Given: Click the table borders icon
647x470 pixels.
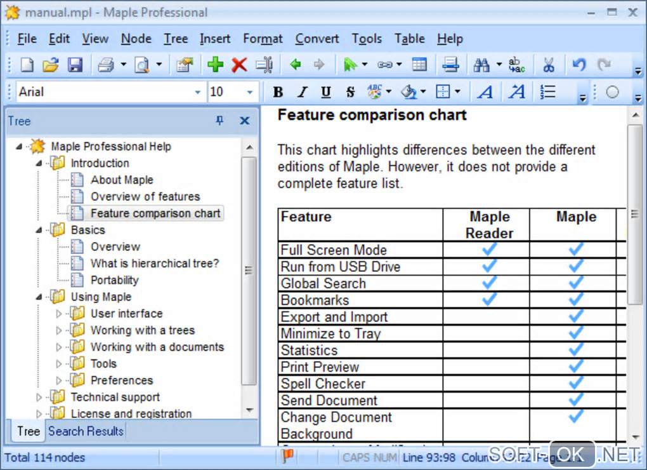Looking at the screenshot, I should pyautogui.click(x=443, y=91).
